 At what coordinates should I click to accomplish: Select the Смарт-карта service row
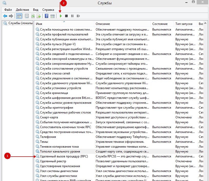[49, 117]
